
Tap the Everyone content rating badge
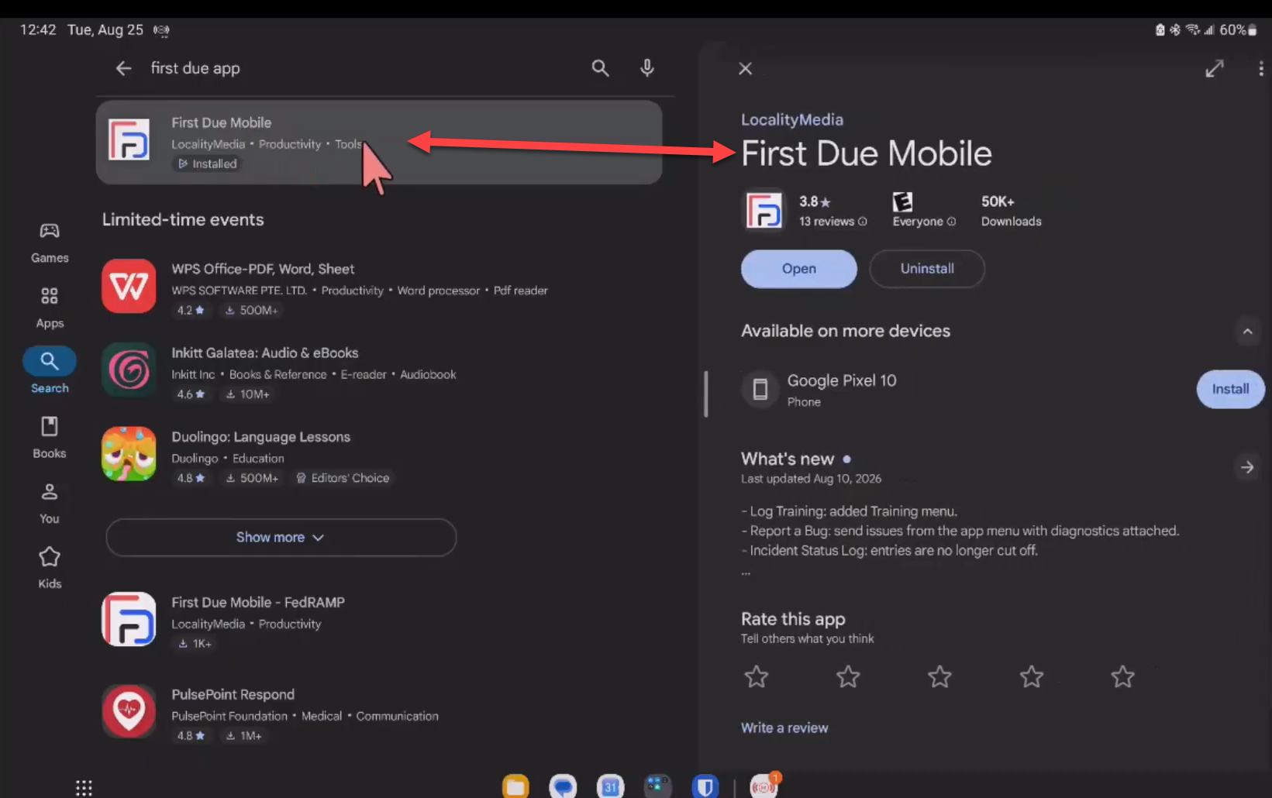click(902, 202)
